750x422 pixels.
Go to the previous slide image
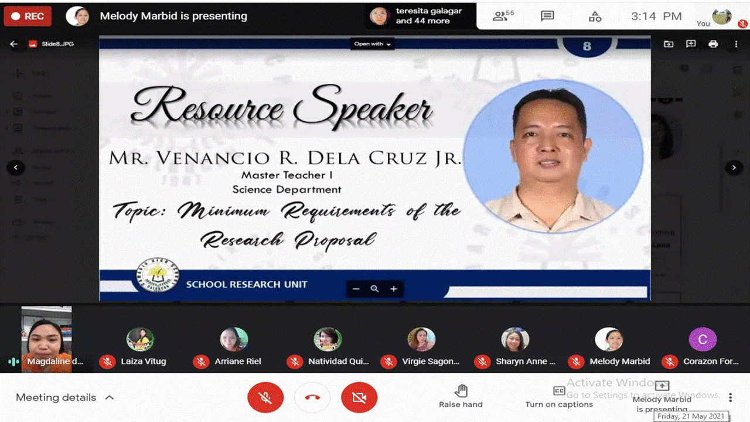[16, 168]
